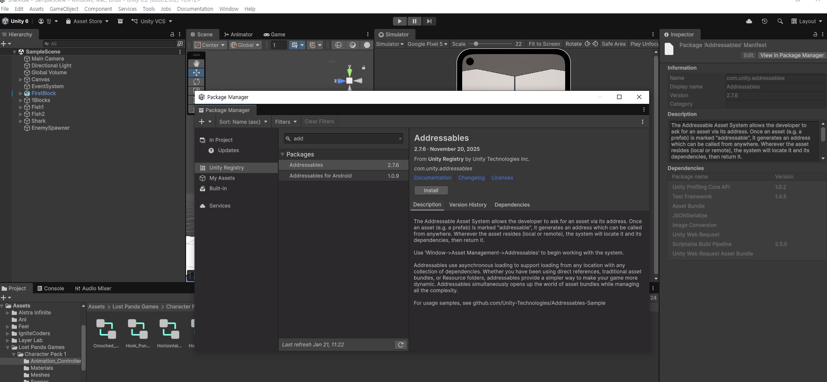Select My Assets in Package Manager sidebar
The image size is (827, 382).
click(x=236, y=178)
